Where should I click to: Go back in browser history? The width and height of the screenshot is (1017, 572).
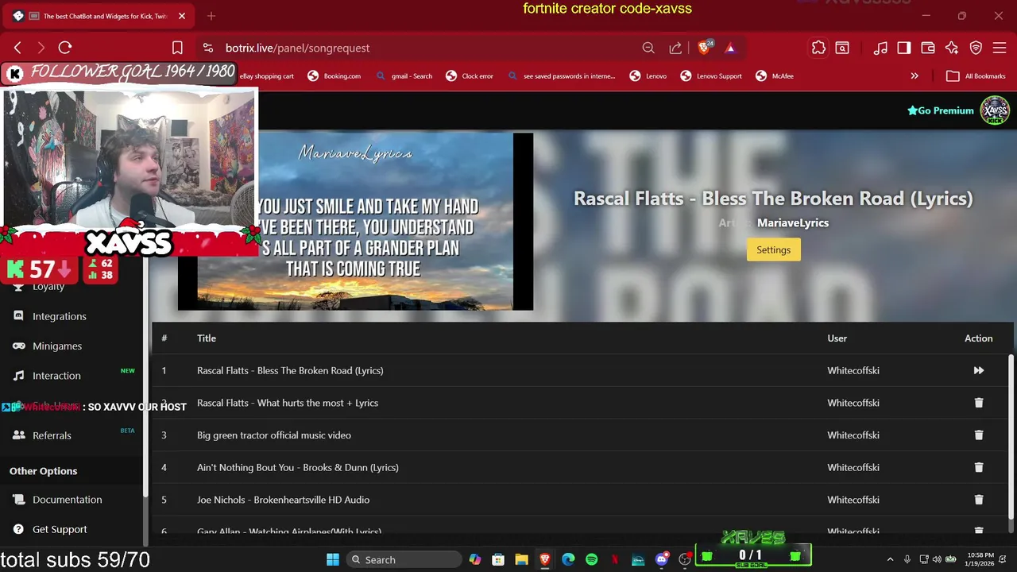coord(17,48)
